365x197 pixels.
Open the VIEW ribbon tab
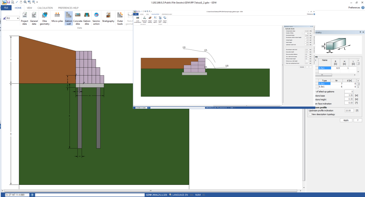coord(29,7)
